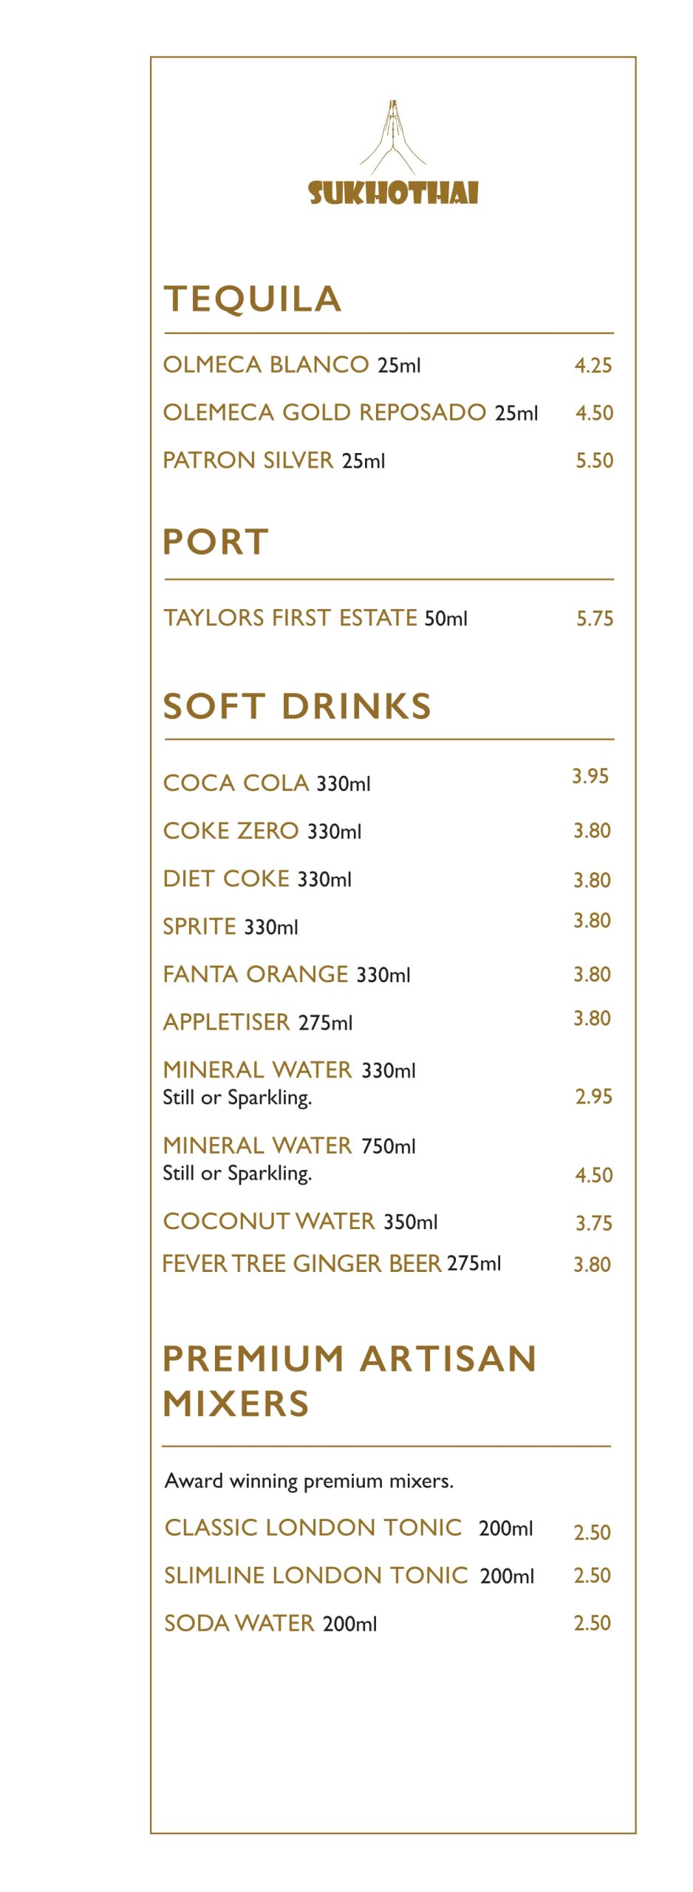Click Taylors First Estate 50ml
The image size is (693, 1892).
315,618
